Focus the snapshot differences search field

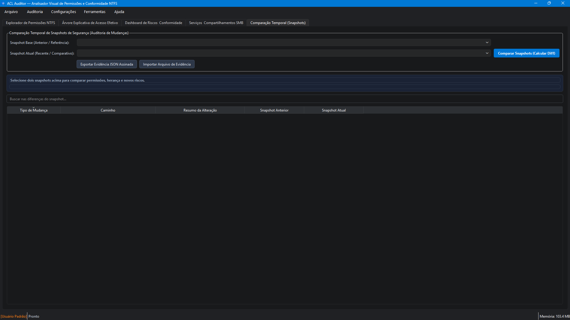pyautogui.click(x=285, y=99)
